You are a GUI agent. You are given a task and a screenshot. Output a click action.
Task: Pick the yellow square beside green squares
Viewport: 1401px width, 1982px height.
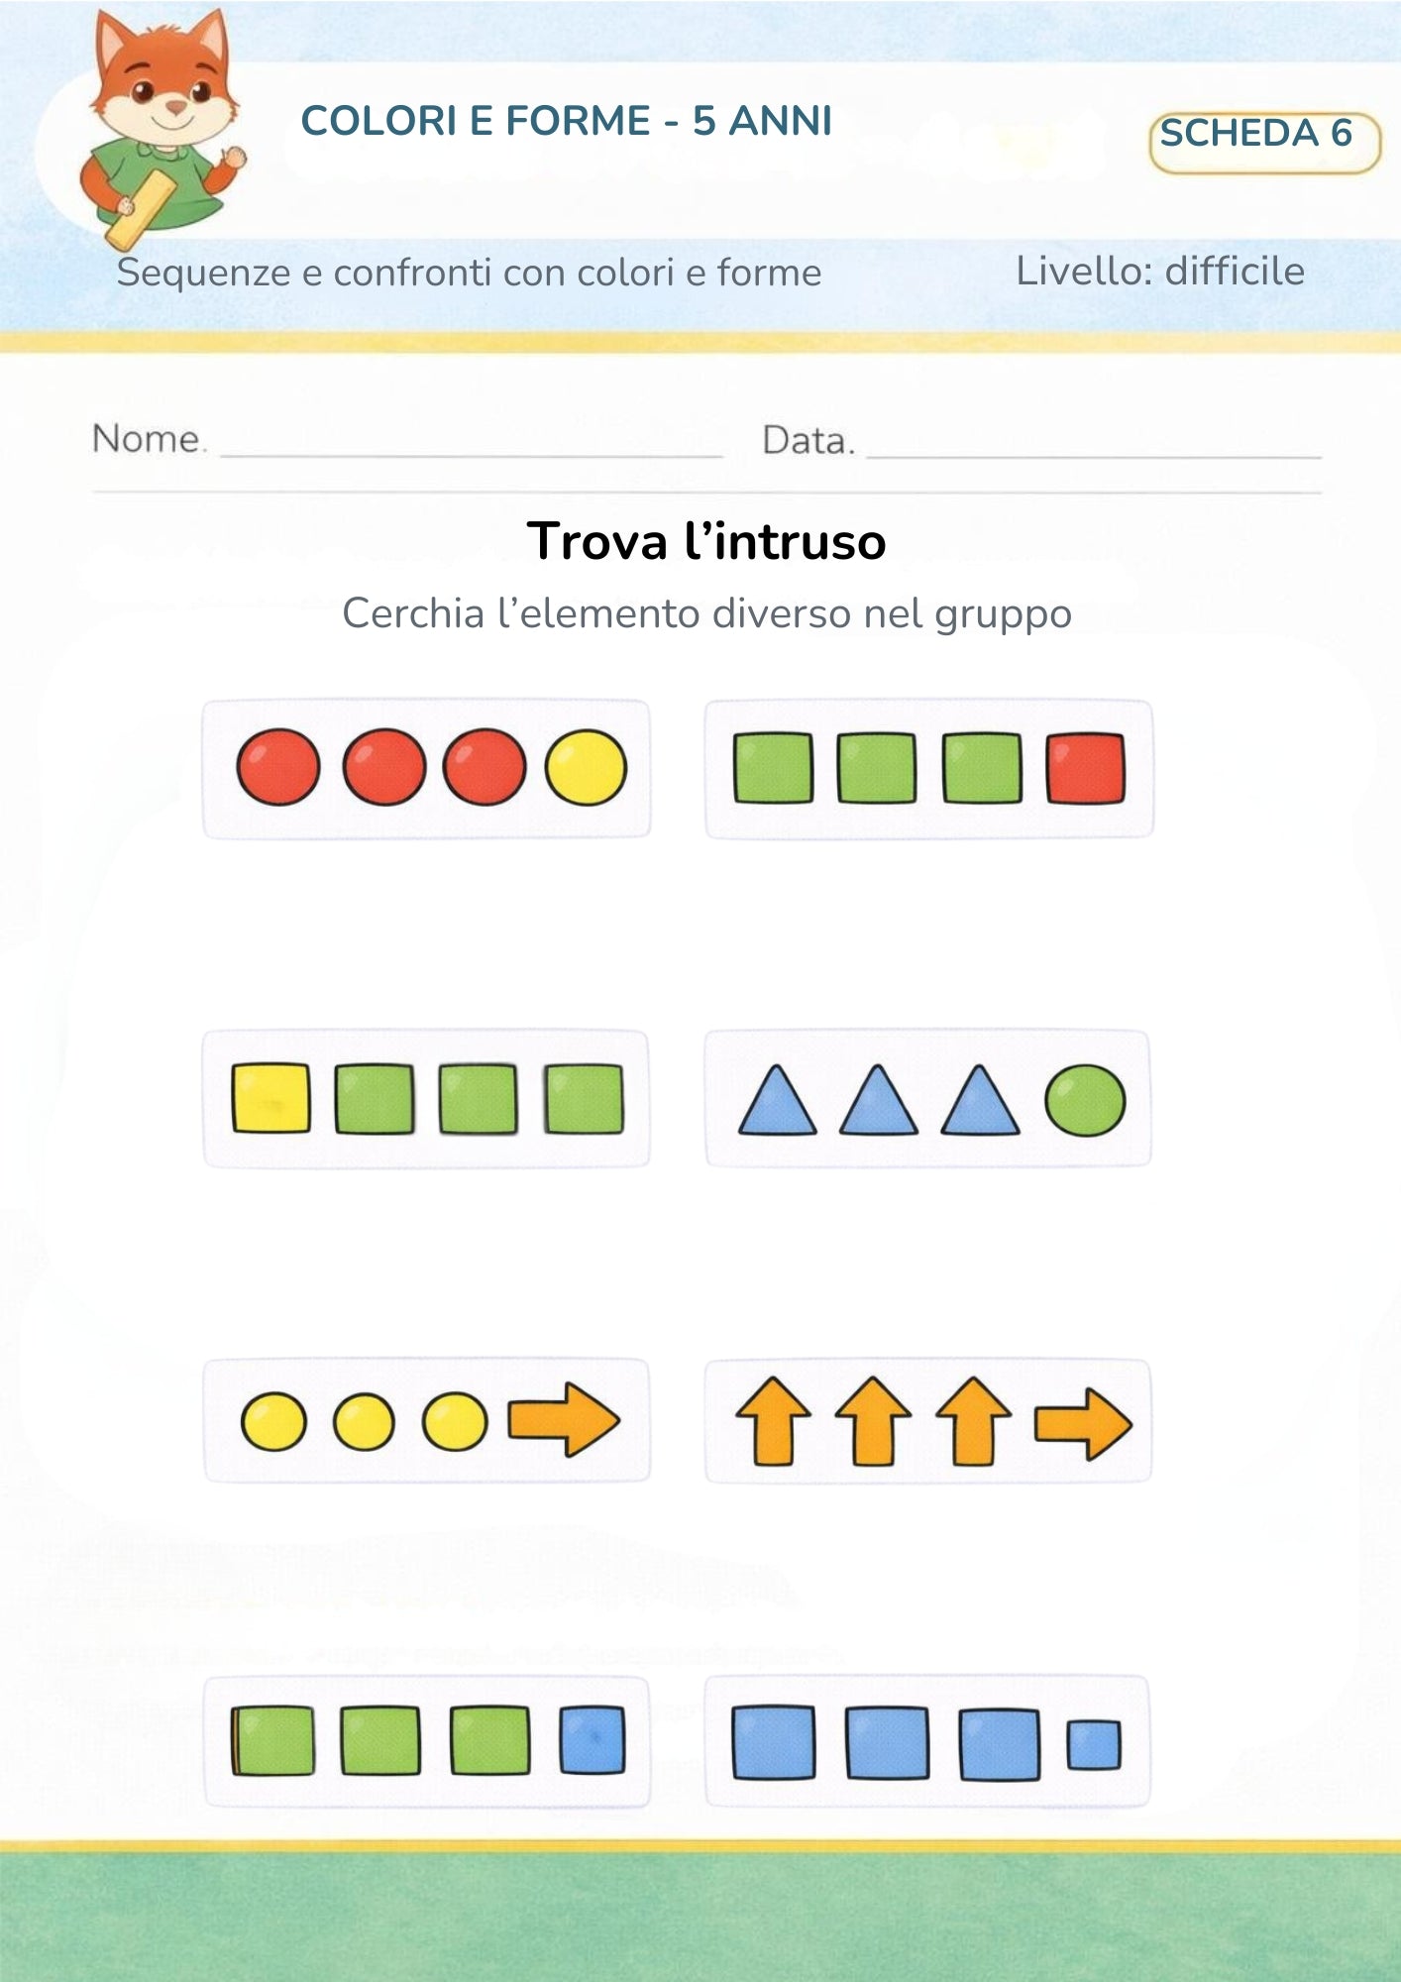pos(270,1098)
